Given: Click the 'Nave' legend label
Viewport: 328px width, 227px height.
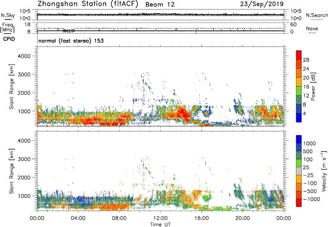Looking at the screenshot, I should [312, 28].
